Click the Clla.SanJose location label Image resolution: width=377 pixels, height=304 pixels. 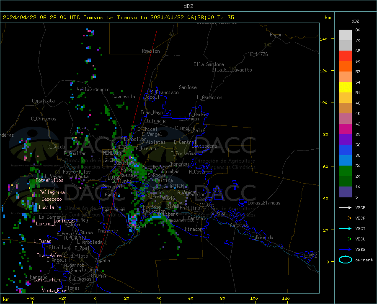pyautogui.click(x=209, y=64)
